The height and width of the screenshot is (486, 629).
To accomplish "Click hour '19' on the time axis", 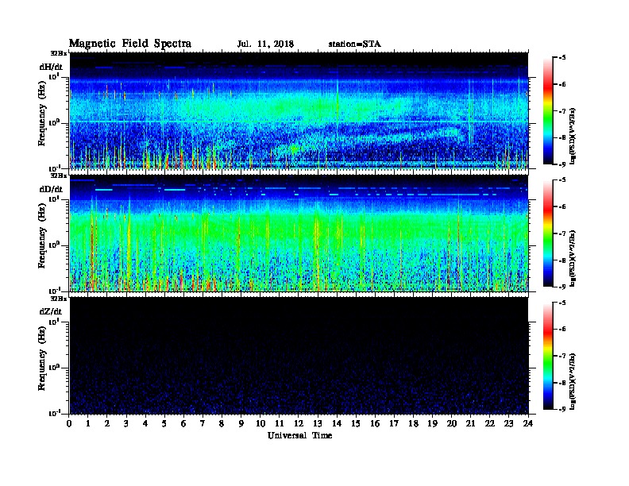I will (432, 424).
